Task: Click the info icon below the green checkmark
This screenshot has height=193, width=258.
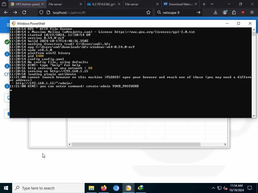Action: click(7, 54)
